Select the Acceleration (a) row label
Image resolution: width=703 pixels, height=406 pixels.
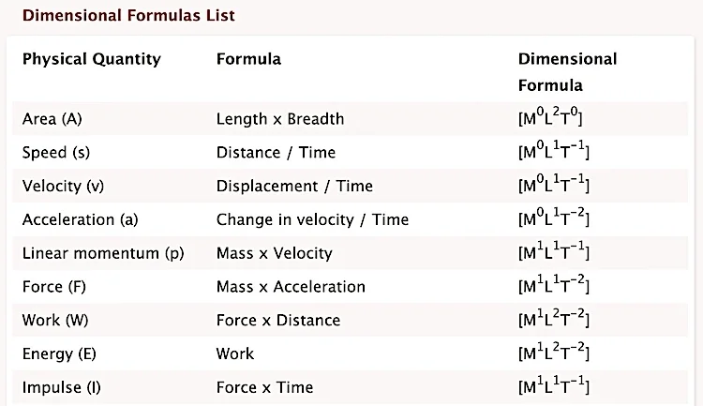81,219
